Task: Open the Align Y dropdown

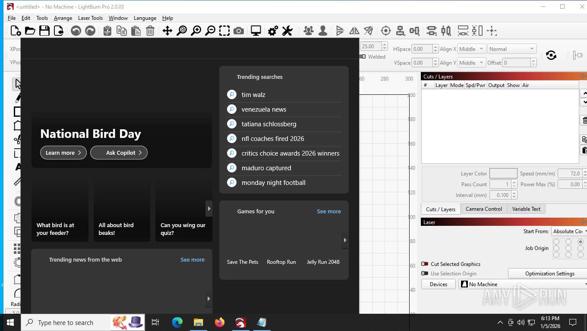Action: pyautogui.click(x=472, y=62)
